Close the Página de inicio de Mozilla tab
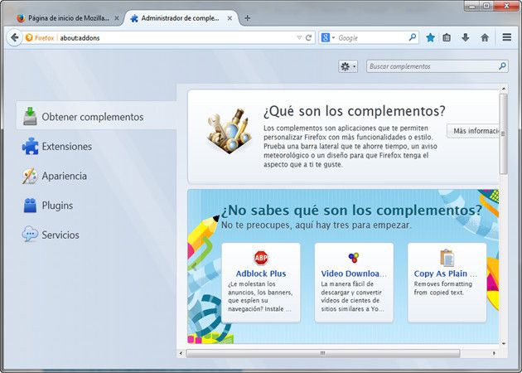The image size is (522, 373). tap(117, 18)
